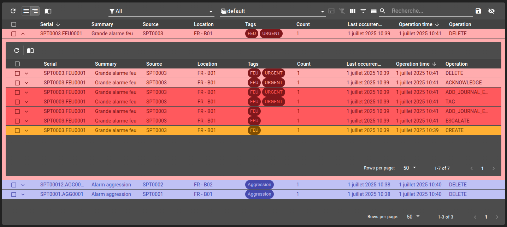Screen dimensions: 507x227
Task: Click the FEU tag on the CREATE row
Action: (x=254, y=130)
